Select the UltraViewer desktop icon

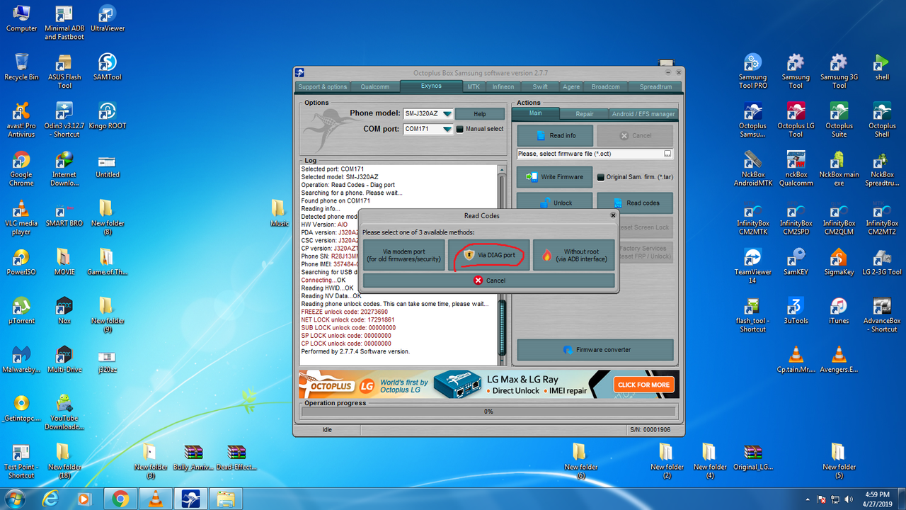pos(108,18)
